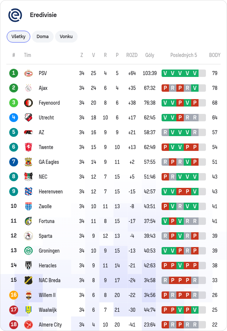Select the Twente team badge
227x331 pixels.
28,147
